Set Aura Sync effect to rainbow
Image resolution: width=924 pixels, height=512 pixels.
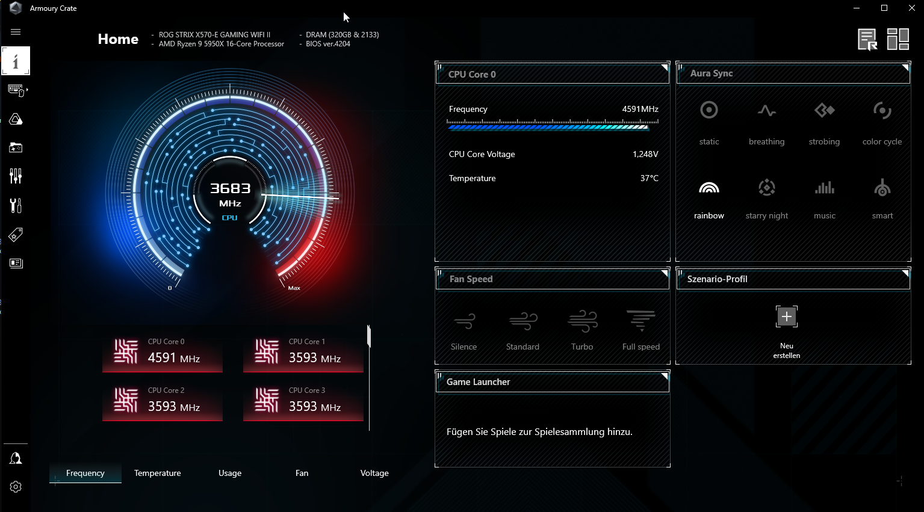click(x=709, y=199)
